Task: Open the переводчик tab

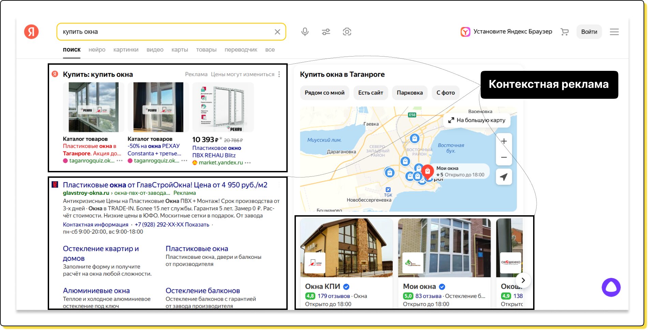Action: [x=241, y=50]
